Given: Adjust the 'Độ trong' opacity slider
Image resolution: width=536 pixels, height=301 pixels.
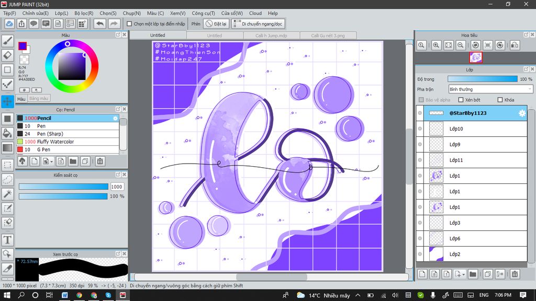Looking at the screenshot, I should 482,79.
